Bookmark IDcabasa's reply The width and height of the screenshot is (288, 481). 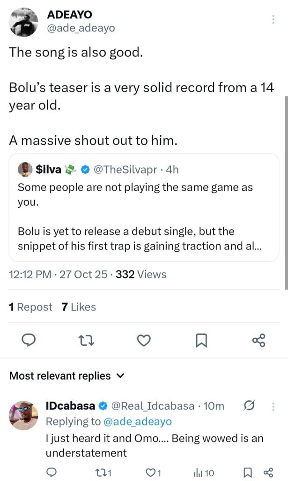(x=249, y=473)
